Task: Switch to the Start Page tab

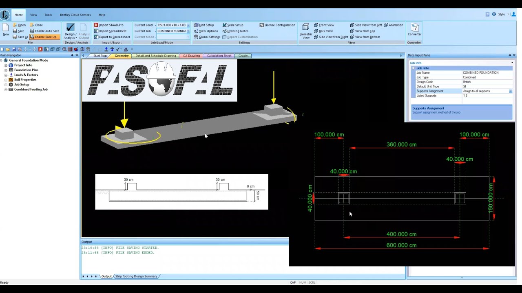Action: coord(100,56)
